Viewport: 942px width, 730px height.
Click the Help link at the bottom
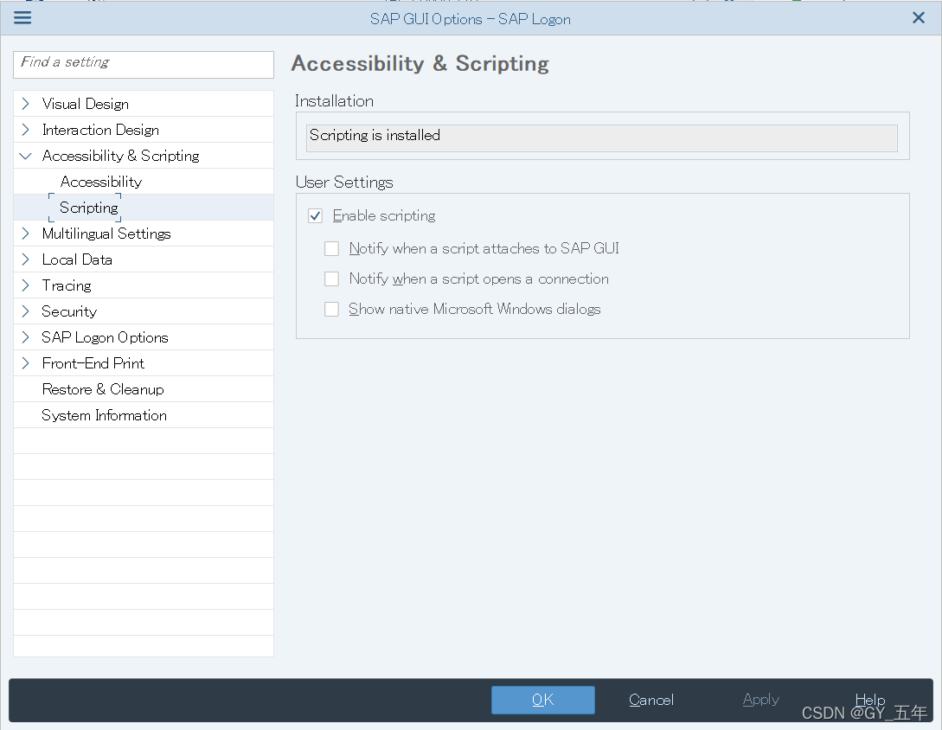pyautogui.click(x=870, y=700)
